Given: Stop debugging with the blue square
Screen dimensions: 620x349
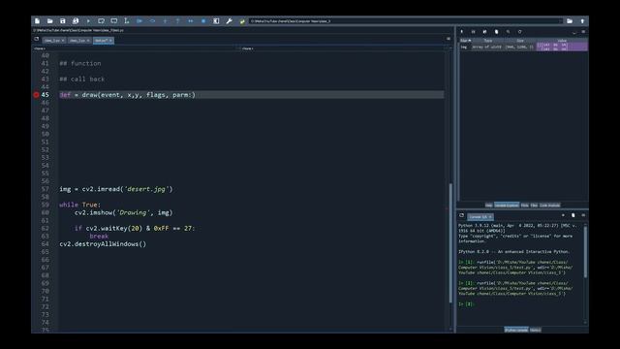Looking at the screenshot, I should click(203, 21).
